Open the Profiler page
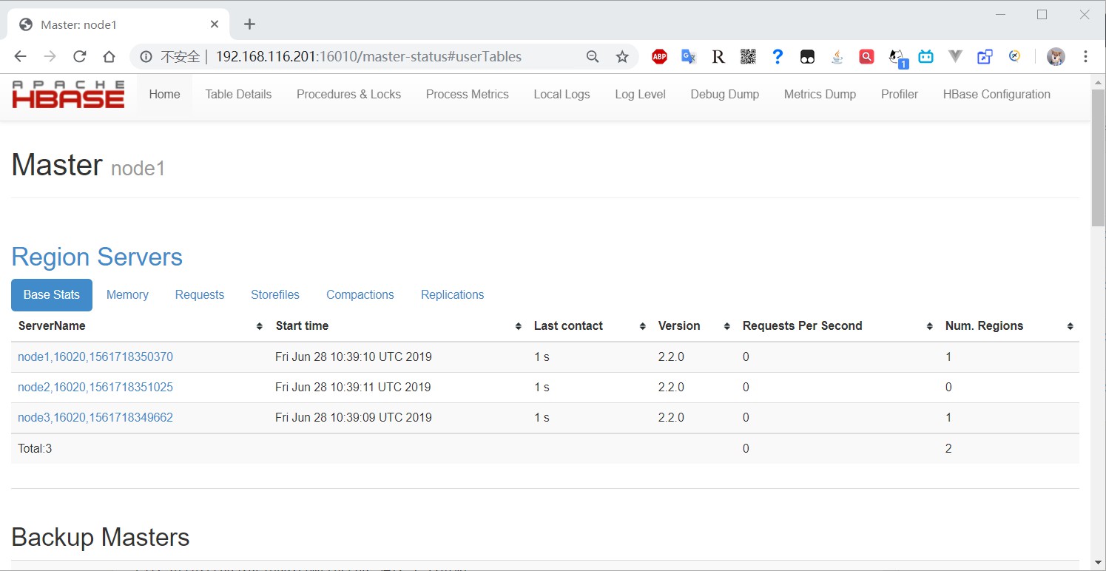Image resolution: width=1106 pixels, height=571 pixels. click(900, 94)
